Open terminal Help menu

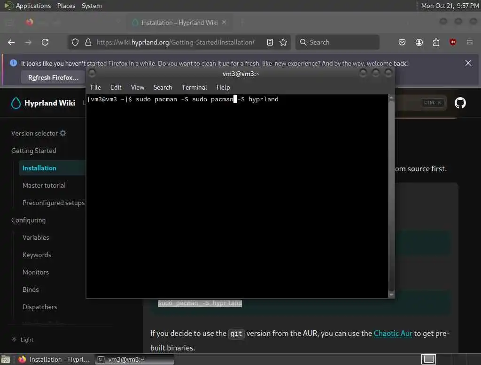click(x=223, y=87)
